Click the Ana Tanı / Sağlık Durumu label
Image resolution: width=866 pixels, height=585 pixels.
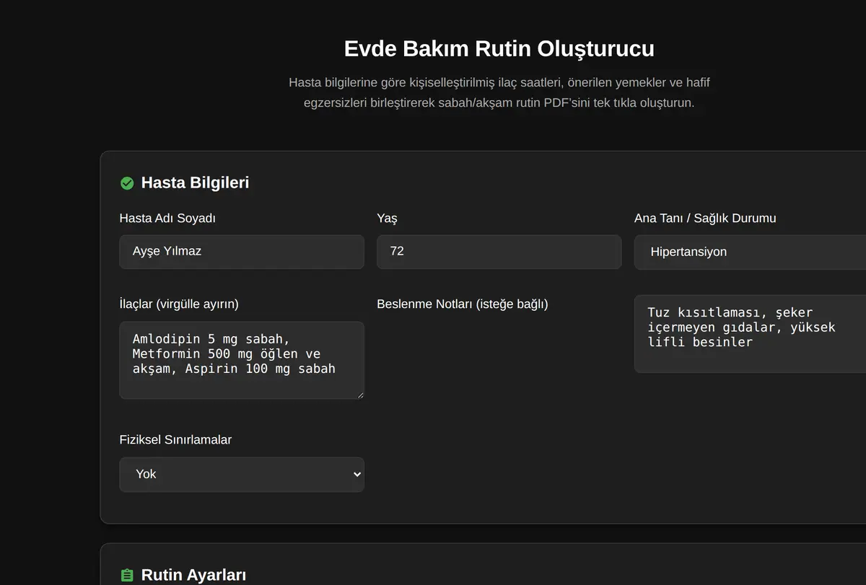click(705, 218)
